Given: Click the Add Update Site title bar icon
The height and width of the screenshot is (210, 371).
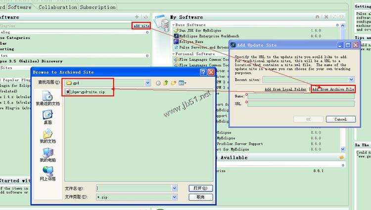Looking at the screenshot, I should (233, 45).
